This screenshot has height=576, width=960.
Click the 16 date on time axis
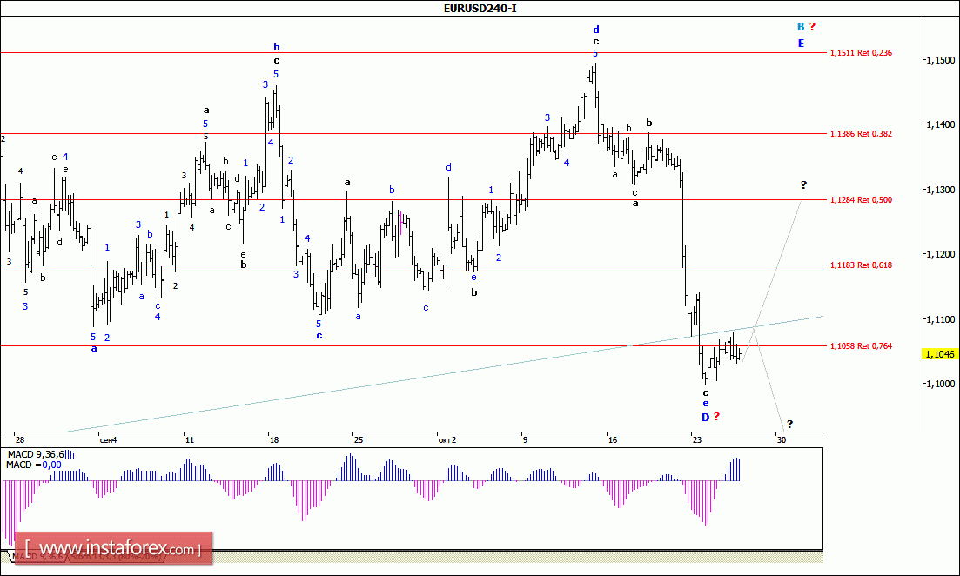click(x=612, y=440)
